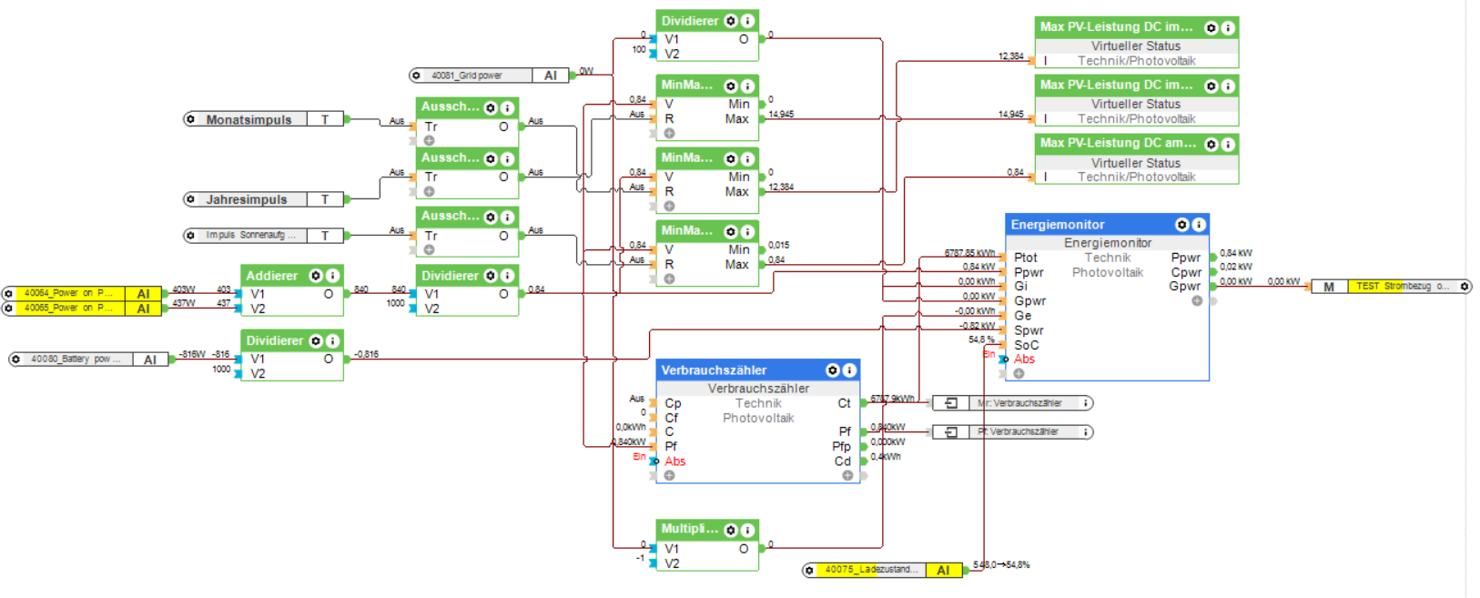Screen dimensions: 1480x598
Task: Open settings gear of Energiemonitor block
Action: (x=1182, y=225)
